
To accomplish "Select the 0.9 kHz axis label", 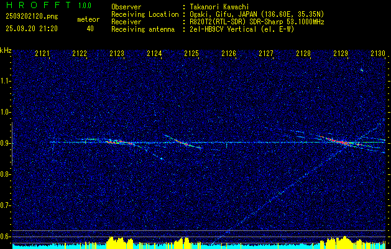I will click(x=5, y=143).
